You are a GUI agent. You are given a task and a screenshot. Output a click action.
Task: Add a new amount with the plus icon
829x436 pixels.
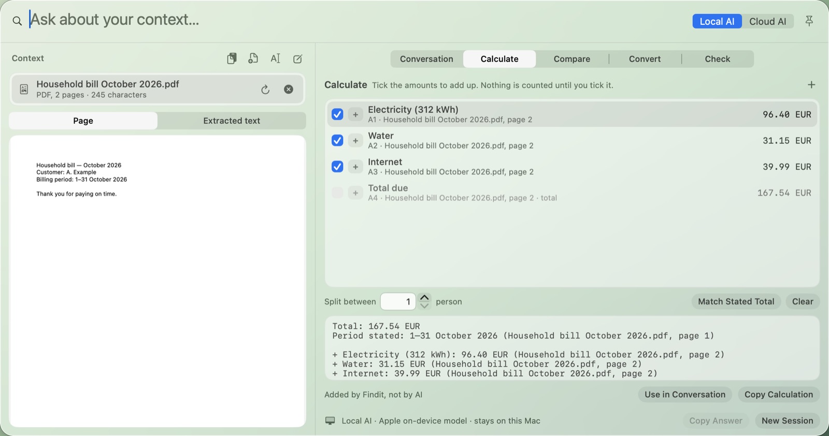click(811, 84)
